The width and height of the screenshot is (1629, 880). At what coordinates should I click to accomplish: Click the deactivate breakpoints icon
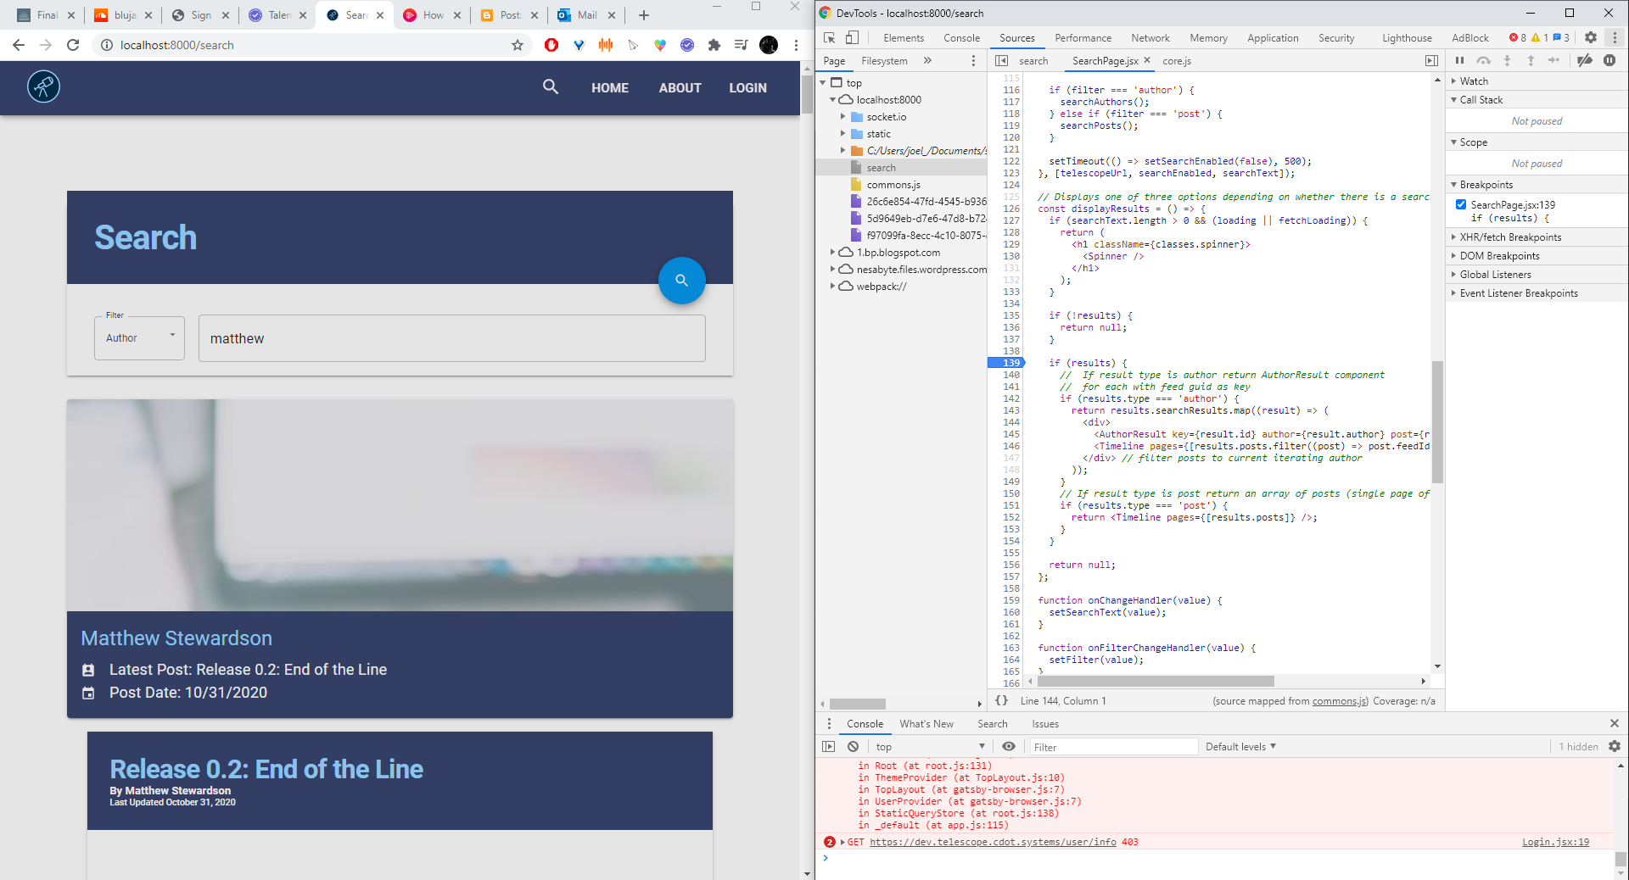pos(1584,60)
